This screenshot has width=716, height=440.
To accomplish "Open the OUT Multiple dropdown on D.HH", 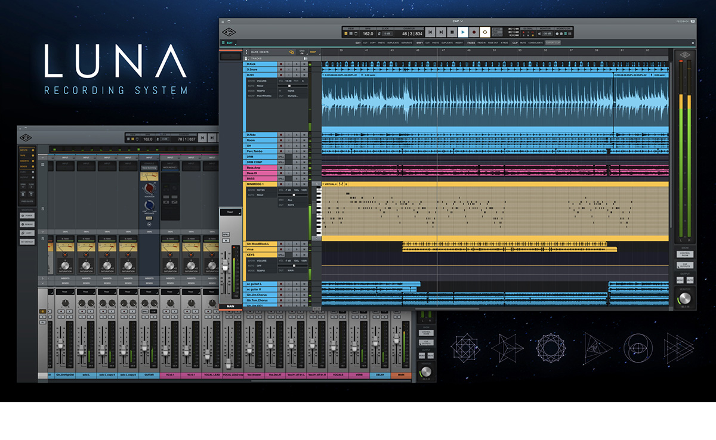I will [293, 96].
